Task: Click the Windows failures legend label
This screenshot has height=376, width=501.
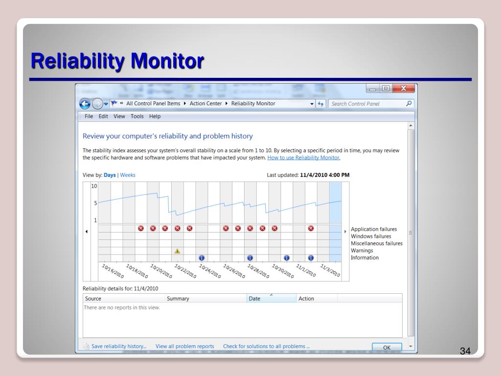Action: tap(371, 236)
